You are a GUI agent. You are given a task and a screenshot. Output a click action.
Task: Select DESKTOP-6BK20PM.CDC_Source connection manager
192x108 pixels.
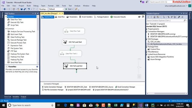click(101, 87)
